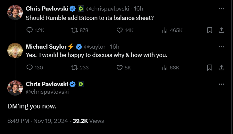This screenshot has height=134, width=233.
Task: View analytics for the 465K views tweet
Action: coord(165,30)
